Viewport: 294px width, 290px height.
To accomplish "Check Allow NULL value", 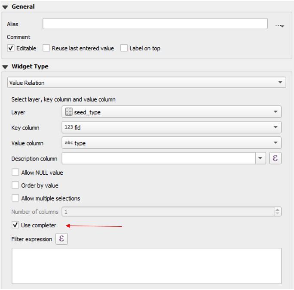I will tap(15, 172).
